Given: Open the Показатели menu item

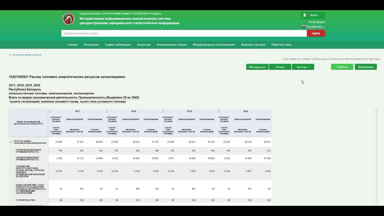Looking at the screenshot, I should click(x=91, y=45).
